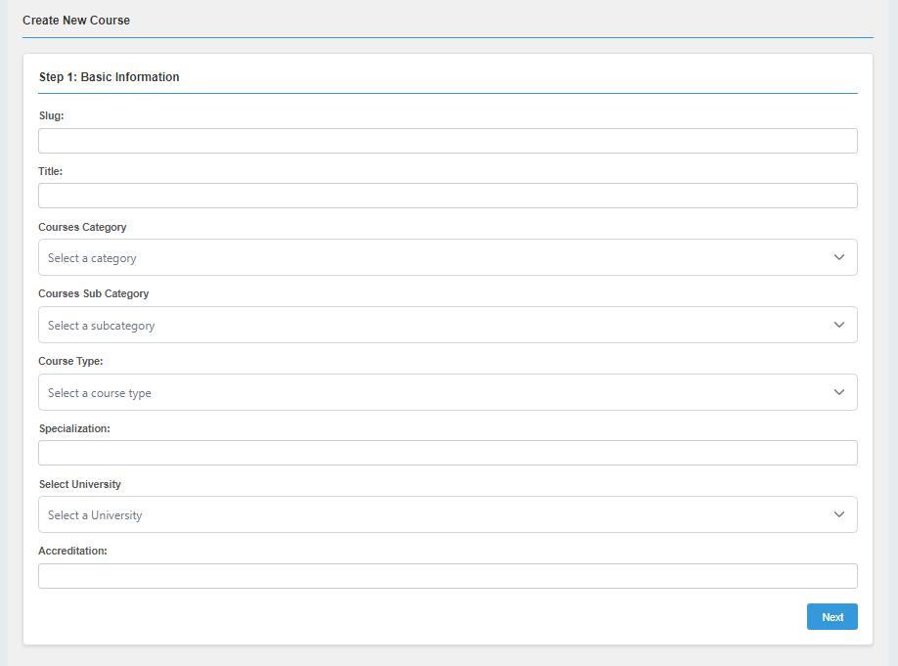Click the Accreditation text box
Viewport: 898px width, 666px height.
click(447, 575)
